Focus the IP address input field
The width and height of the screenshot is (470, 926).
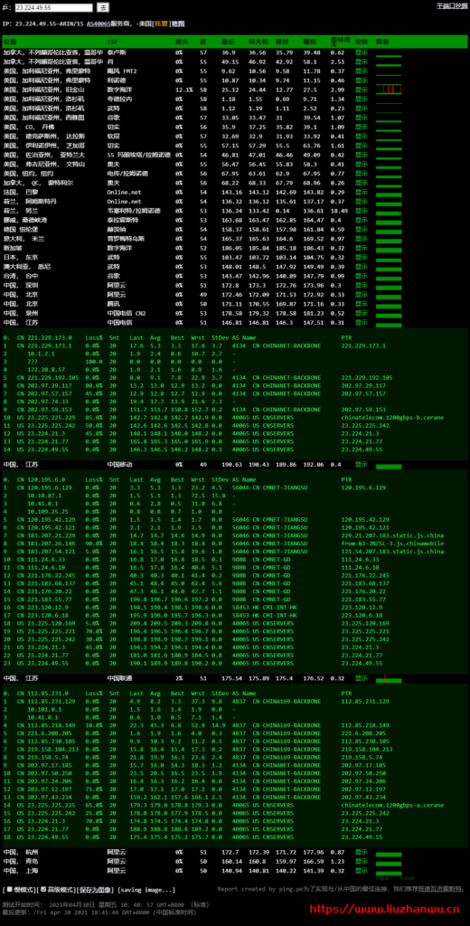click(53, 7)
